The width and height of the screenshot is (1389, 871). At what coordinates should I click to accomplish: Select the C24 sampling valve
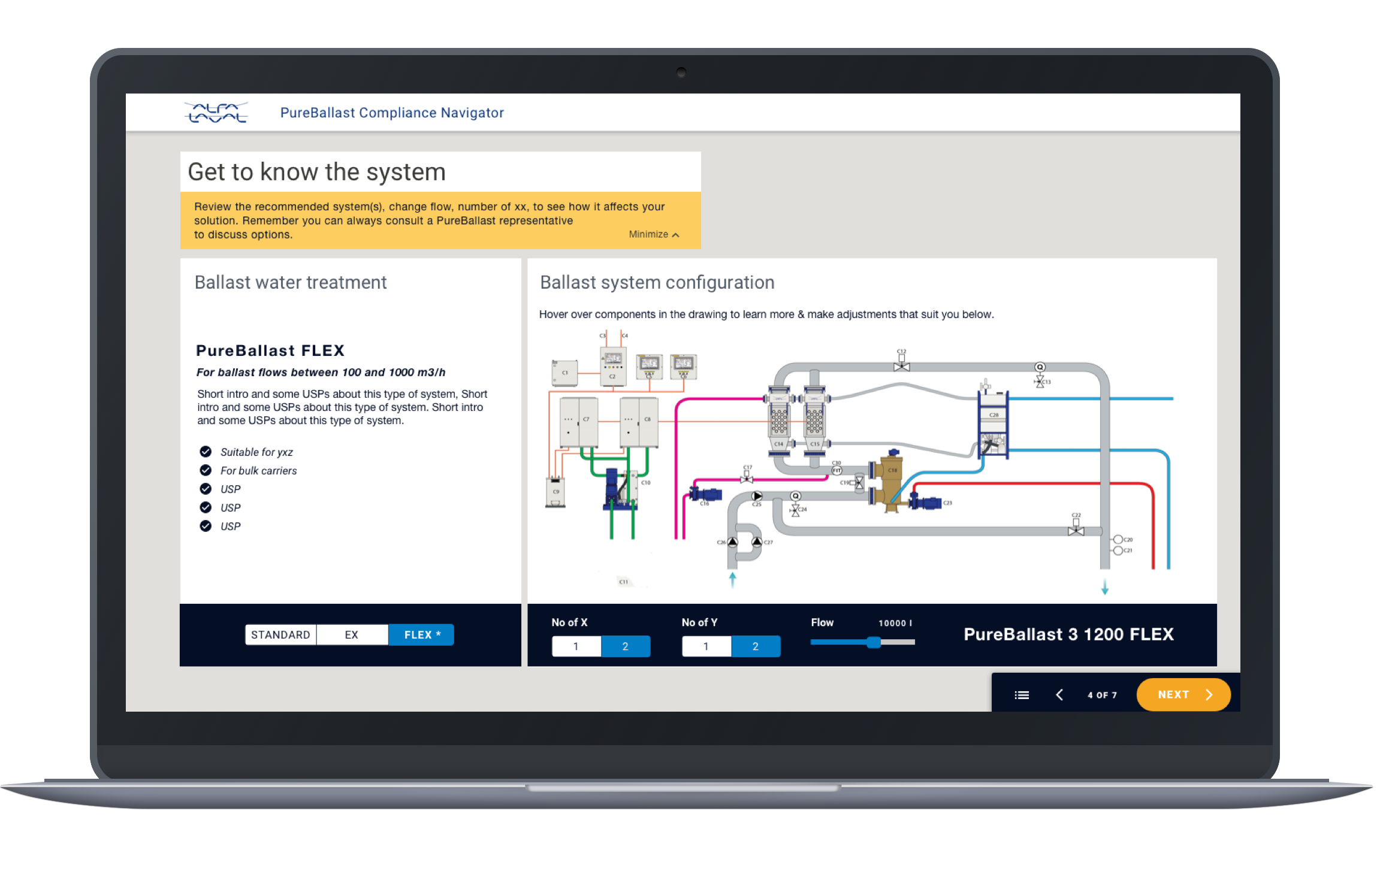click(796, 510)
